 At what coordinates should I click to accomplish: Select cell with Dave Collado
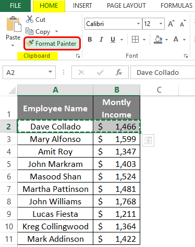pyautogui.click(x=55, y=126)
